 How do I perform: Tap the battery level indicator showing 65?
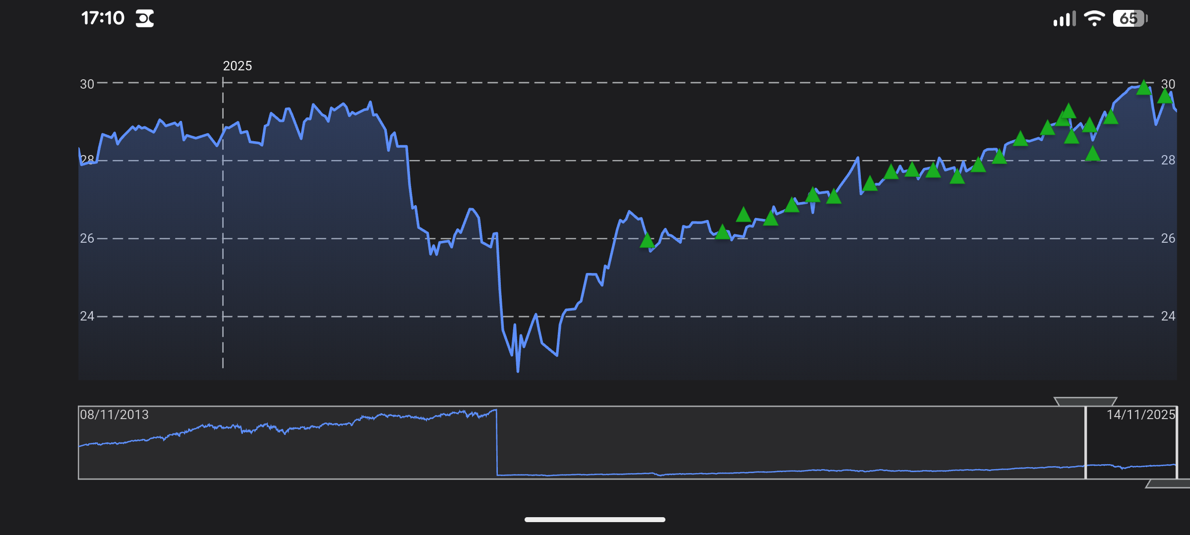[1130, 18]
